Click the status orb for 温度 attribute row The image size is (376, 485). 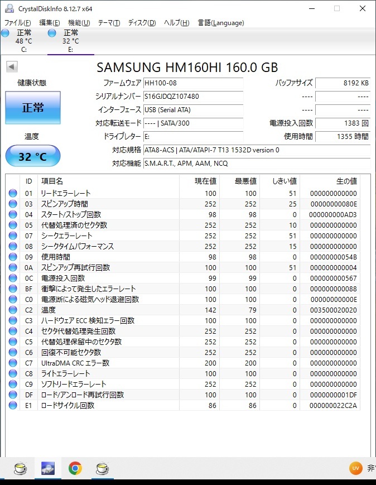click(13, 310)
